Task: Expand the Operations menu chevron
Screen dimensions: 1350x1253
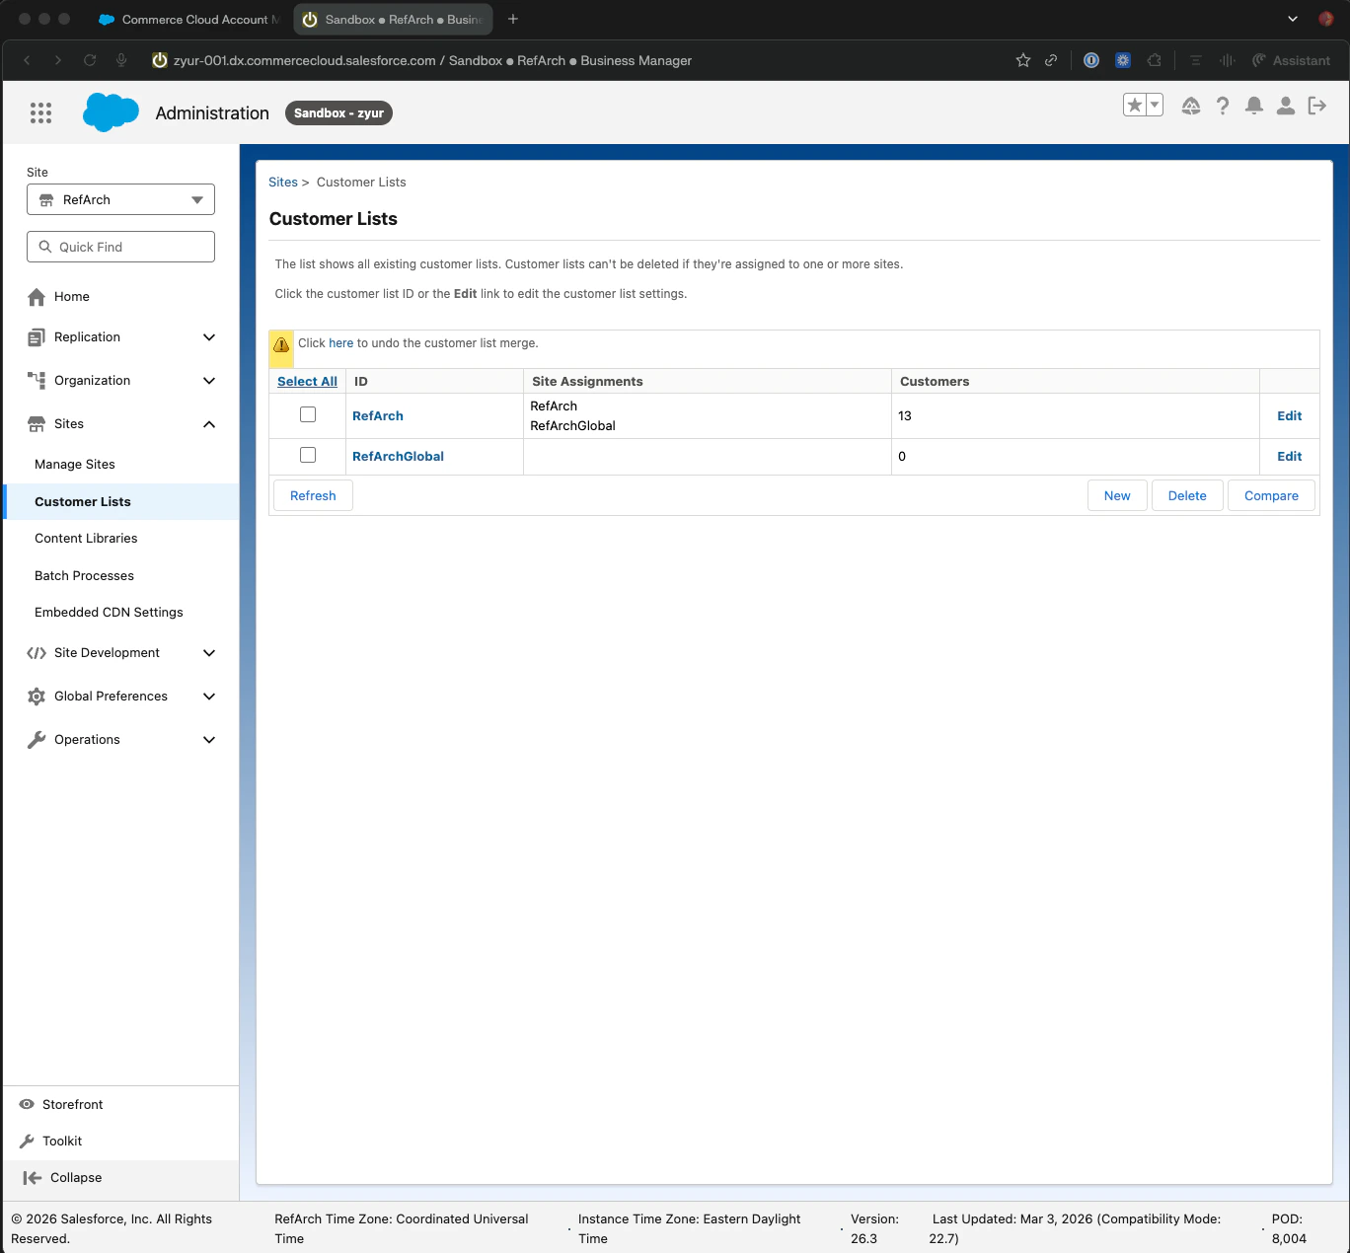Action: point(209,740)
